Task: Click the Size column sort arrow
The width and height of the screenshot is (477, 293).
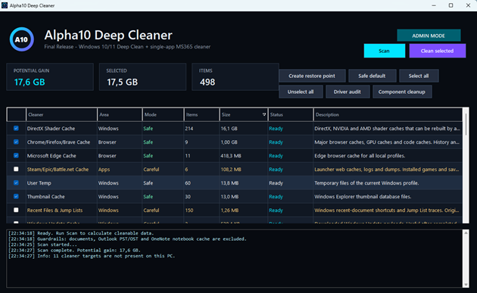Action: point(264,115)
